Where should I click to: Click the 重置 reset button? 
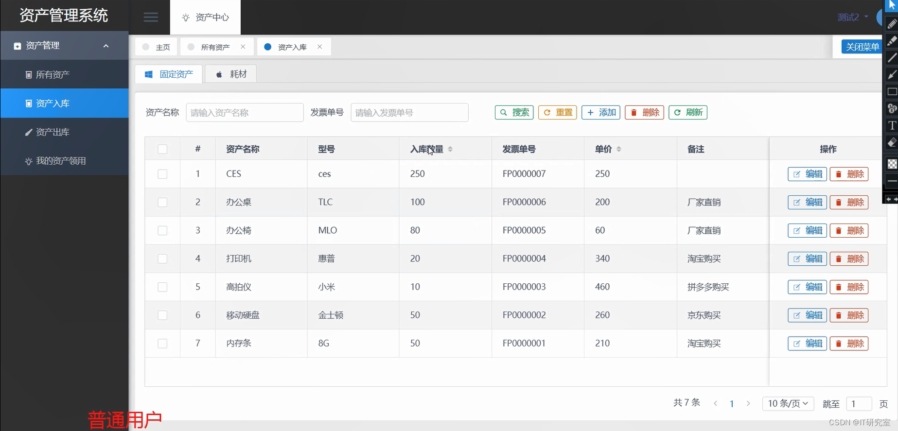(x=558, y=112)
